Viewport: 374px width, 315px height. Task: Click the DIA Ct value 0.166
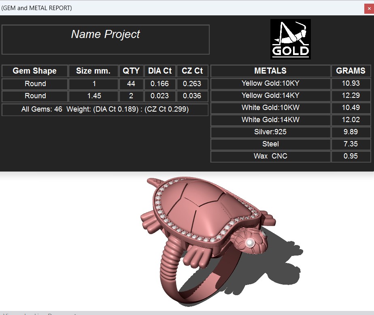(x=160, y=84)
